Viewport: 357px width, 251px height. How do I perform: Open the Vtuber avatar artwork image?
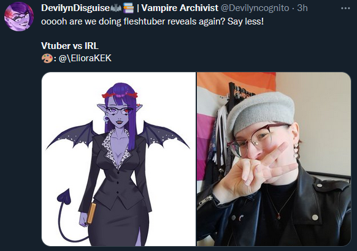118,159
